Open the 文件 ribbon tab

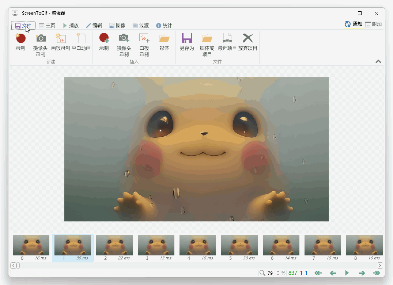pos(23,26)
